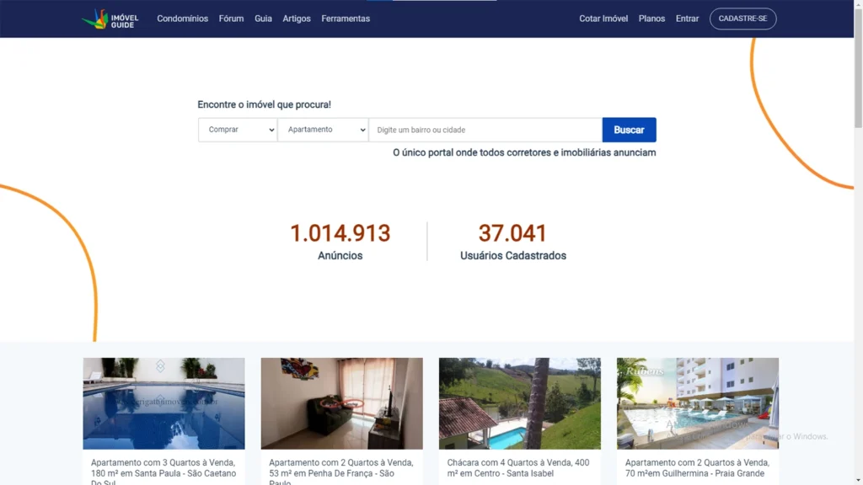Open the Fórum menu item
863x485 pixels.
[x=231, y=19]
